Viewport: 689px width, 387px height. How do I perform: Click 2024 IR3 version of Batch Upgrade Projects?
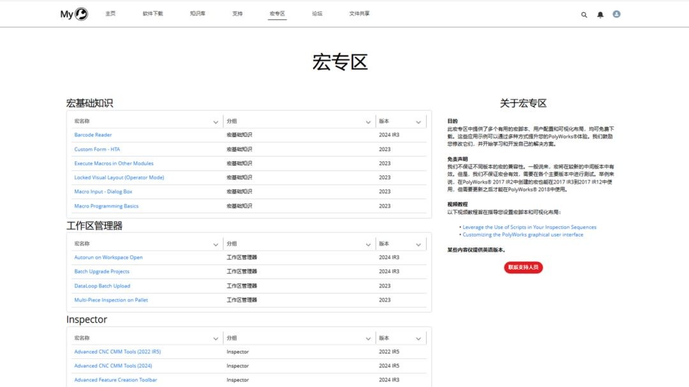tap(389, 272)
